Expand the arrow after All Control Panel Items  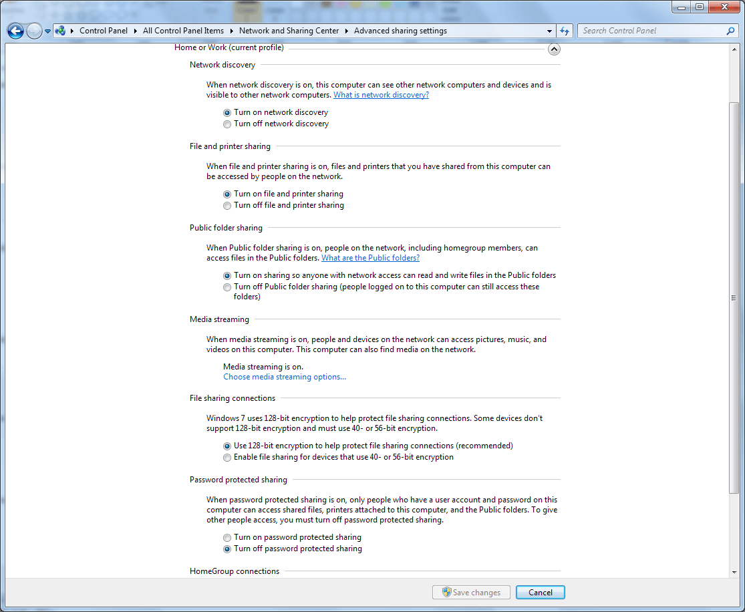(x=231, y=31)
